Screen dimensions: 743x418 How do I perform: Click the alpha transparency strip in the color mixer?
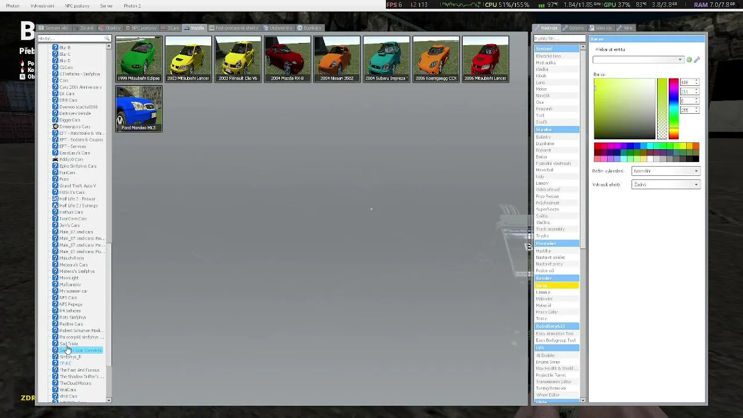pyautogui.click(x=662, y=109)
